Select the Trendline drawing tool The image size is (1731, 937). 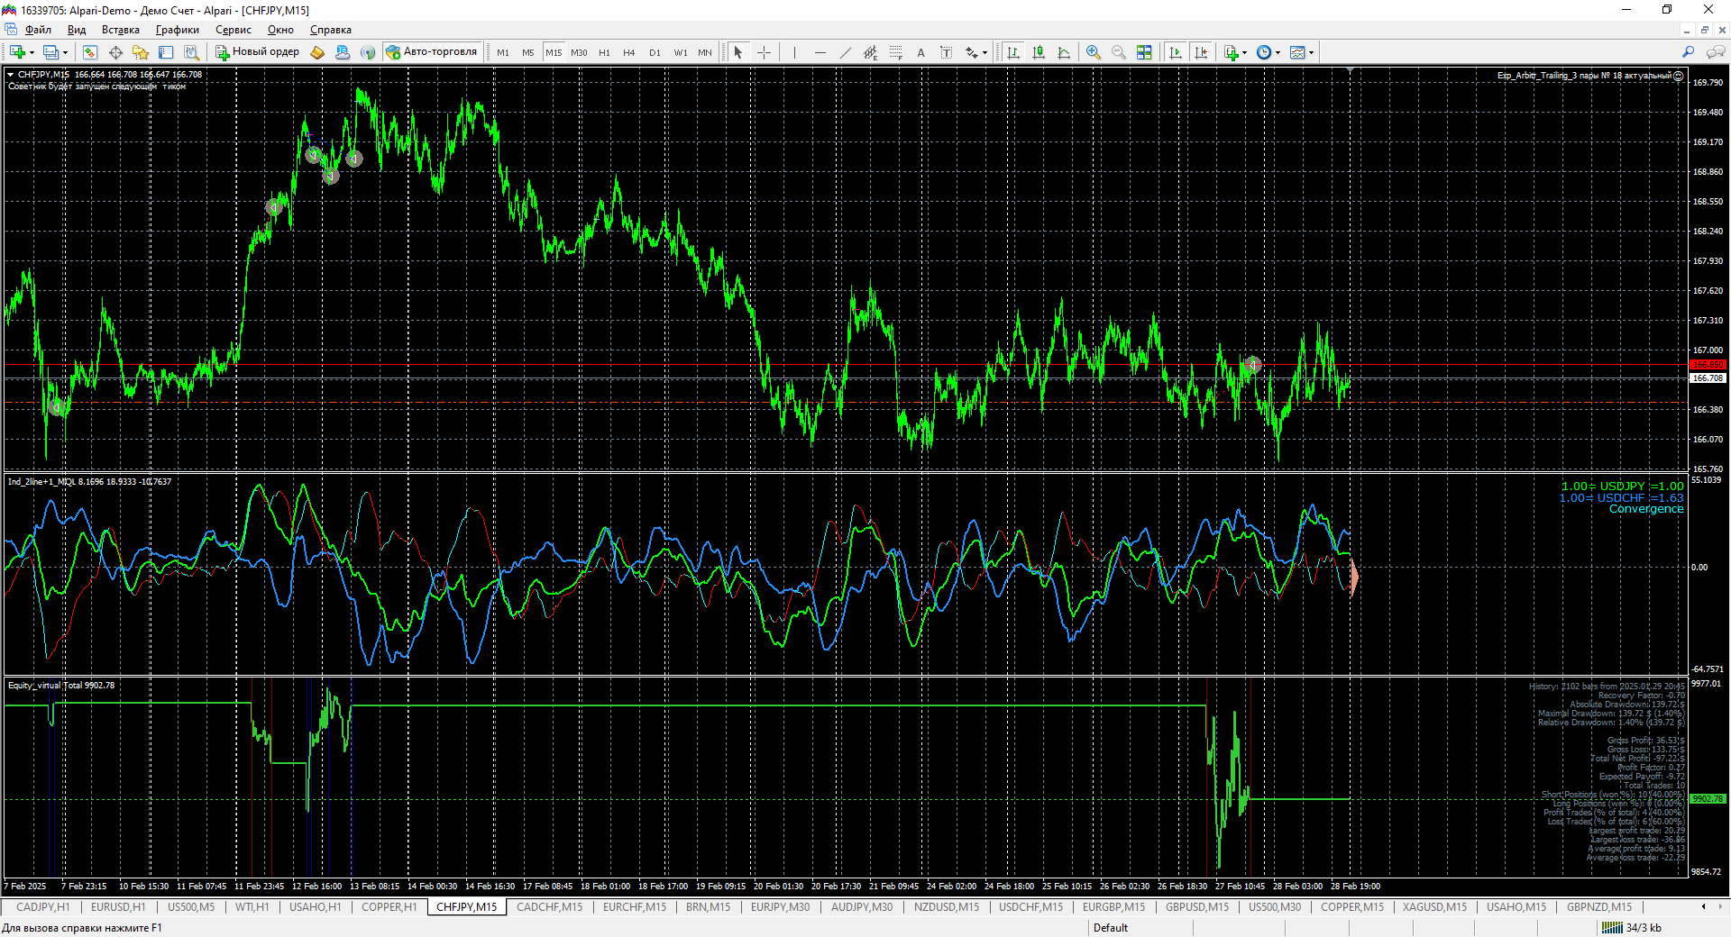[845, 52]
